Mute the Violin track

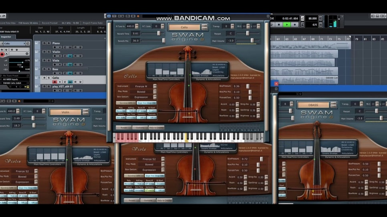tap(44, 52)
